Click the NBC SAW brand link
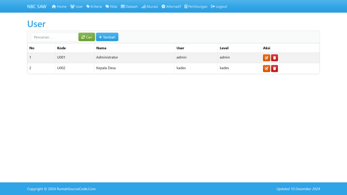 (x=37, y=6)
